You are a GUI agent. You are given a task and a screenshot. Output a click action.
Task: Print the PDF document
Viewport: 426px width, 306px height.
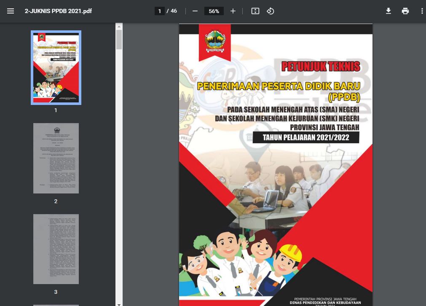[x=405, y=11]
